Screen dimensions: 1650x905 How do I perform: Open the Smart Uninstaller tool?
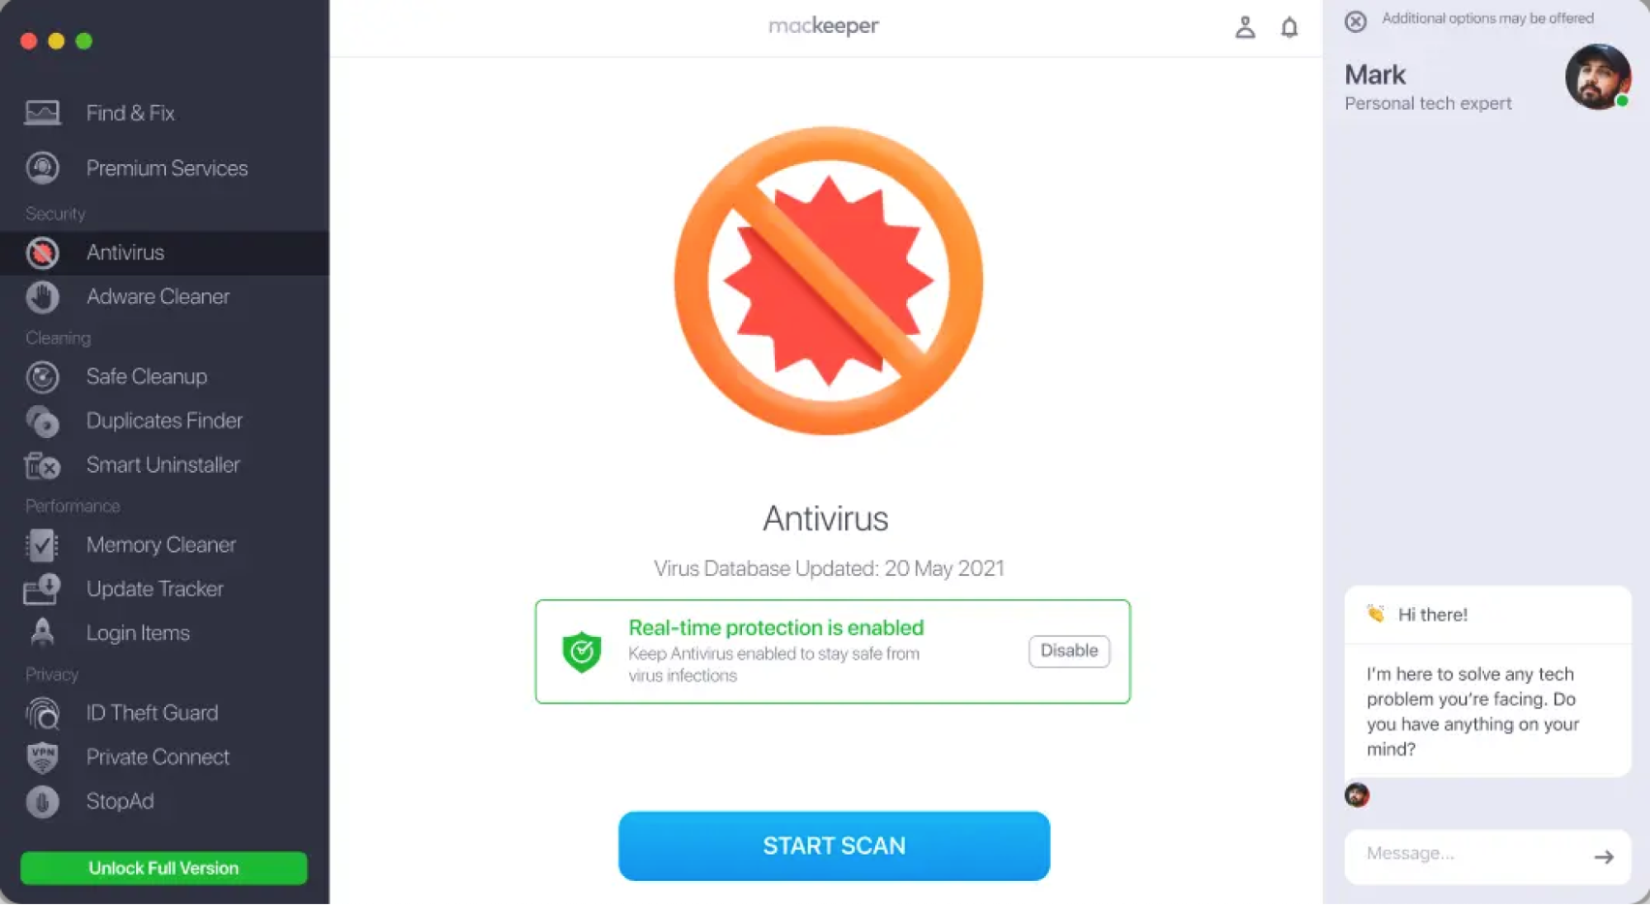coord(163,464)
